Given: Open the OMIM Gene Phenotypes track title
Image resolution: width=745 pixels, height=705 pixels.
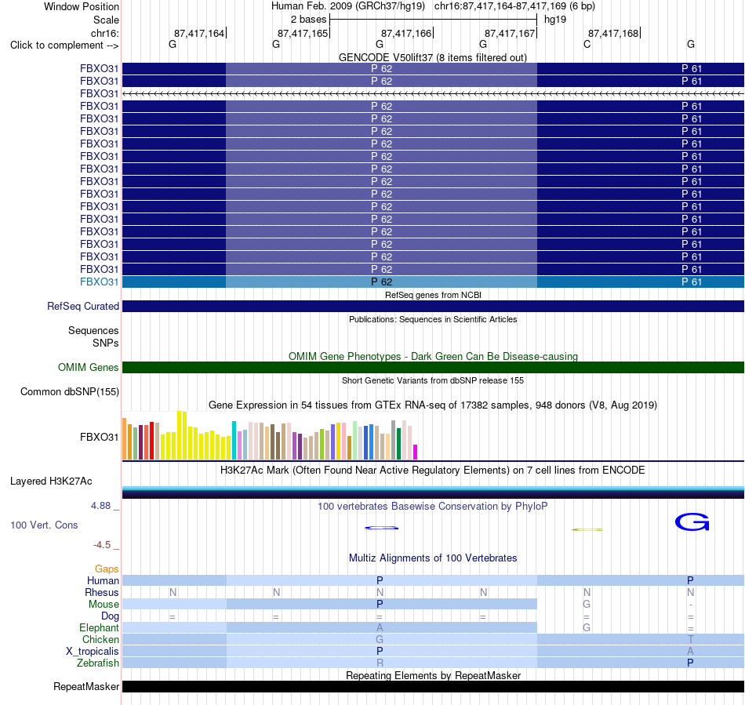Looking at the screenshot, I should point(433,356).
